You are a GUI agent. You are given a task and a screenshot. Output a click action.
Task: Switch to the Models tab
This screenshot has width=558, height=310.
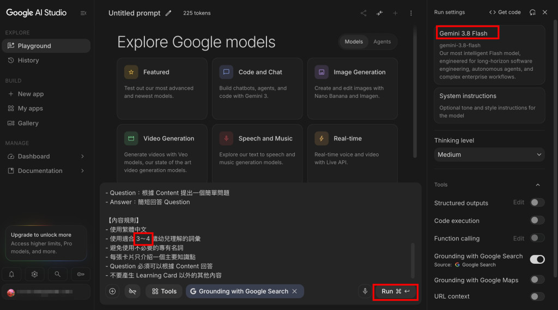pyautogui.click(x=354, y=42)
